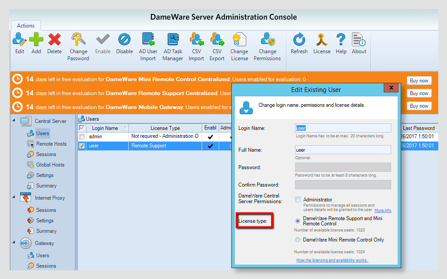Viewport: 447px width, 279px height.
Task: Launch AD User Import
Action: point(148,41)
